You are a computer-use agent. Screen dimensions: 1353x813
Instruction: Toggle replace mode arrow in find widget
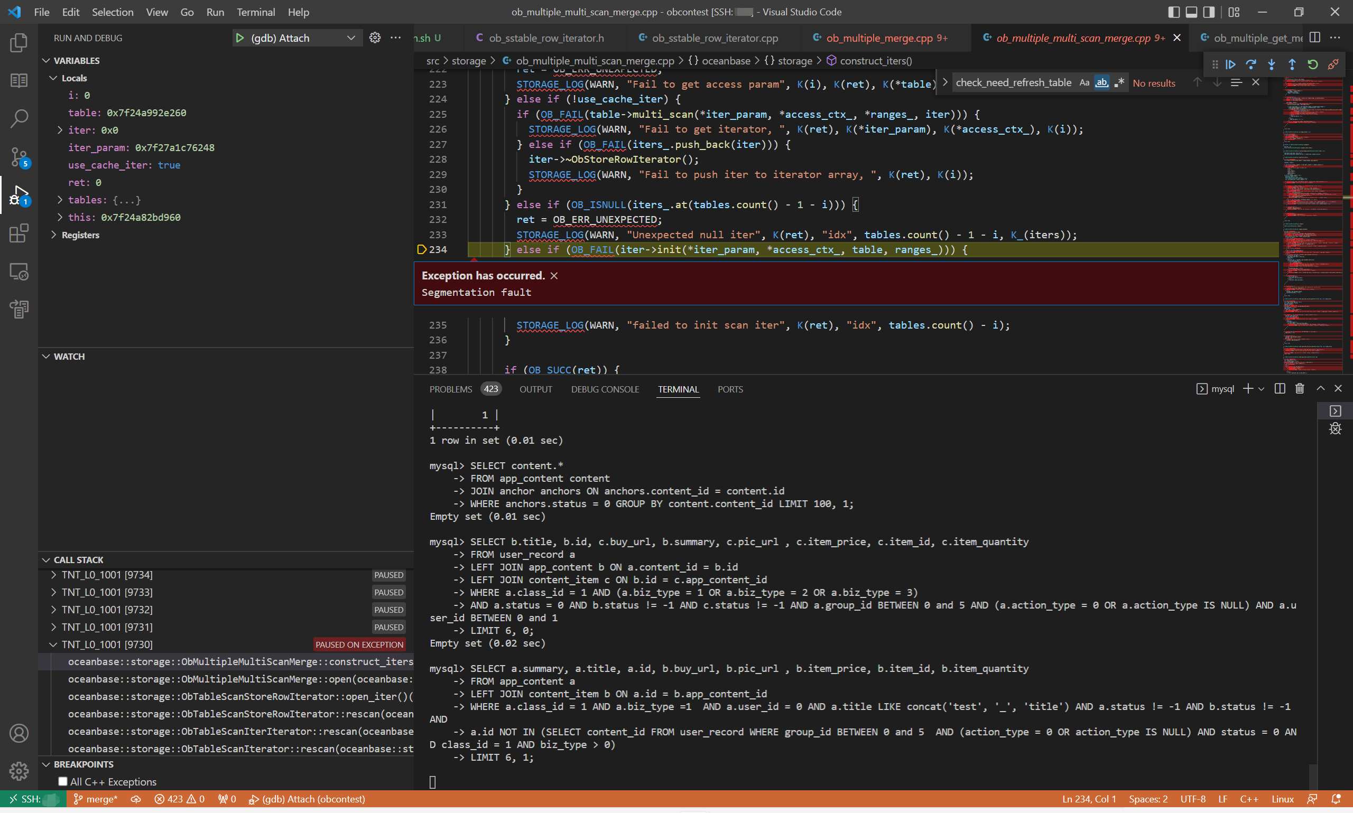click(x=945, y=83)
